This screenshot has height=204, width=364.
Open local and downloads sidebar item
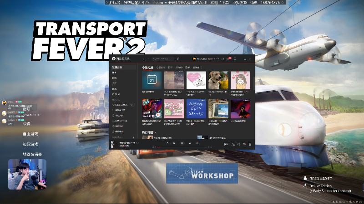[119, 110]
